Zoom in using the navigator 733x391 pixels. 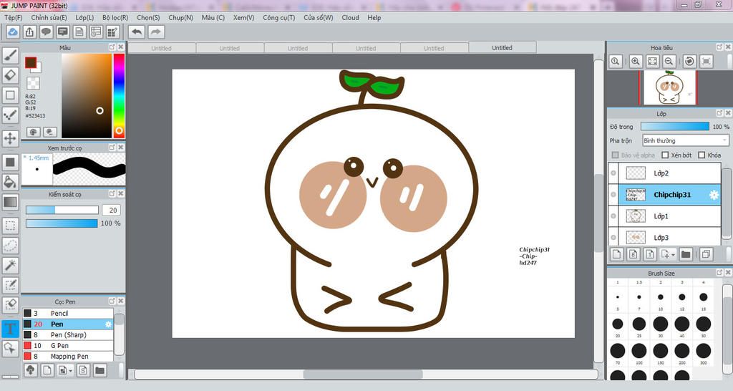coord(636,62)
